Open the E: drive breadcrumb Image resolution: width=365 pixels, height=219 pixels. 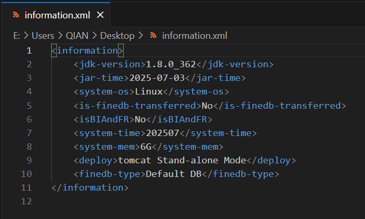tap(17, 36)
